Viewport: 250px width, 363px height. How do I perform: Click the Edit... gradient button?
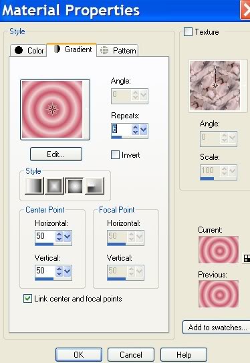56,154
